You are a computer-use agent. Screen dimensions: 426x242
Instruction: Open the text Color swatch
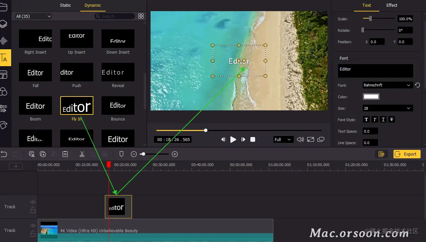[371, 97]
